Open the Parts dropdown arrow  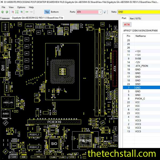pyautogui.click(x=101, y=12)
